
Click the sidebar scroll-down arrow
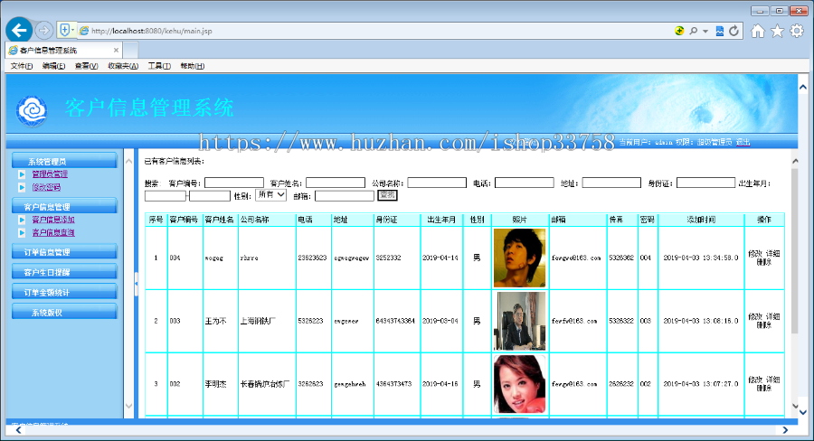[x=128, y=406]
